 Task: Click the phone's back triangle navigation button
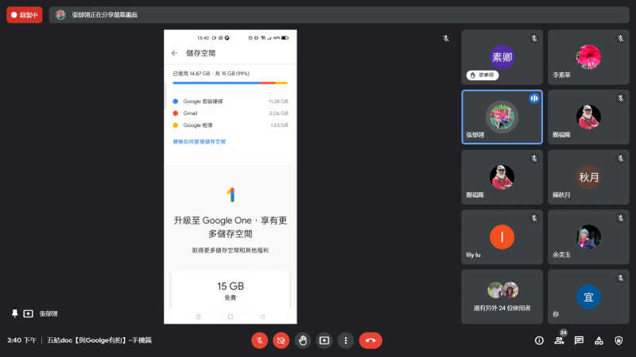(262, 317)
